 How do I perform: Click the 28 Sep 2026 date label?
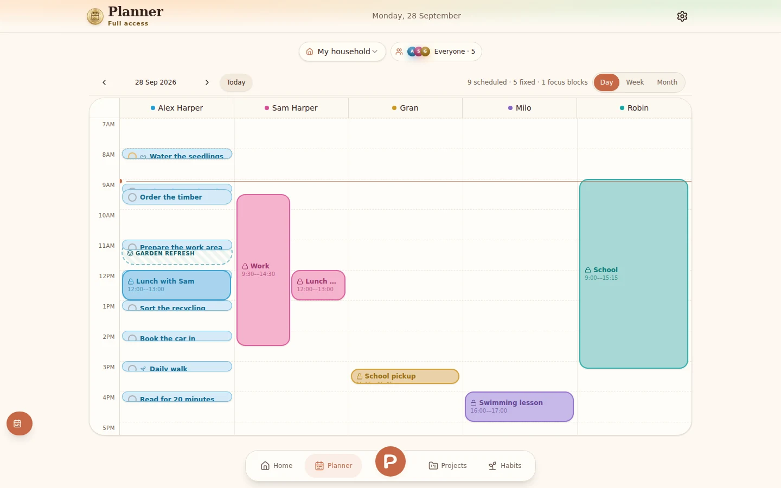(156, 82)
